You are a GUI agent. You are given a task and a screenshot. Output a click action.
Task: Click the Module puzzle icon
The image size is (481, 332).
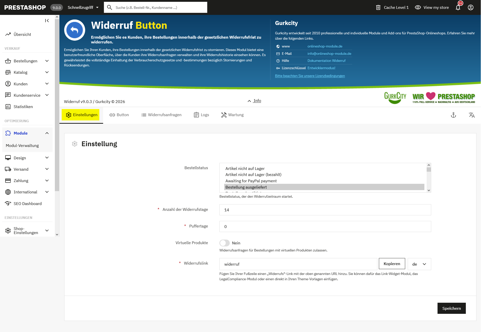pyautogui.click(x=8, y=133)
